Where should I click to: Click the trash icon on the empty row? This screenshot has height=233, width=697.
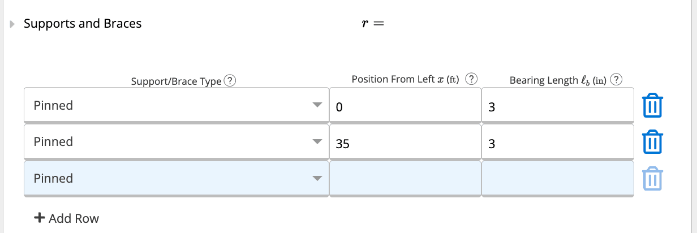pos(652,178)
